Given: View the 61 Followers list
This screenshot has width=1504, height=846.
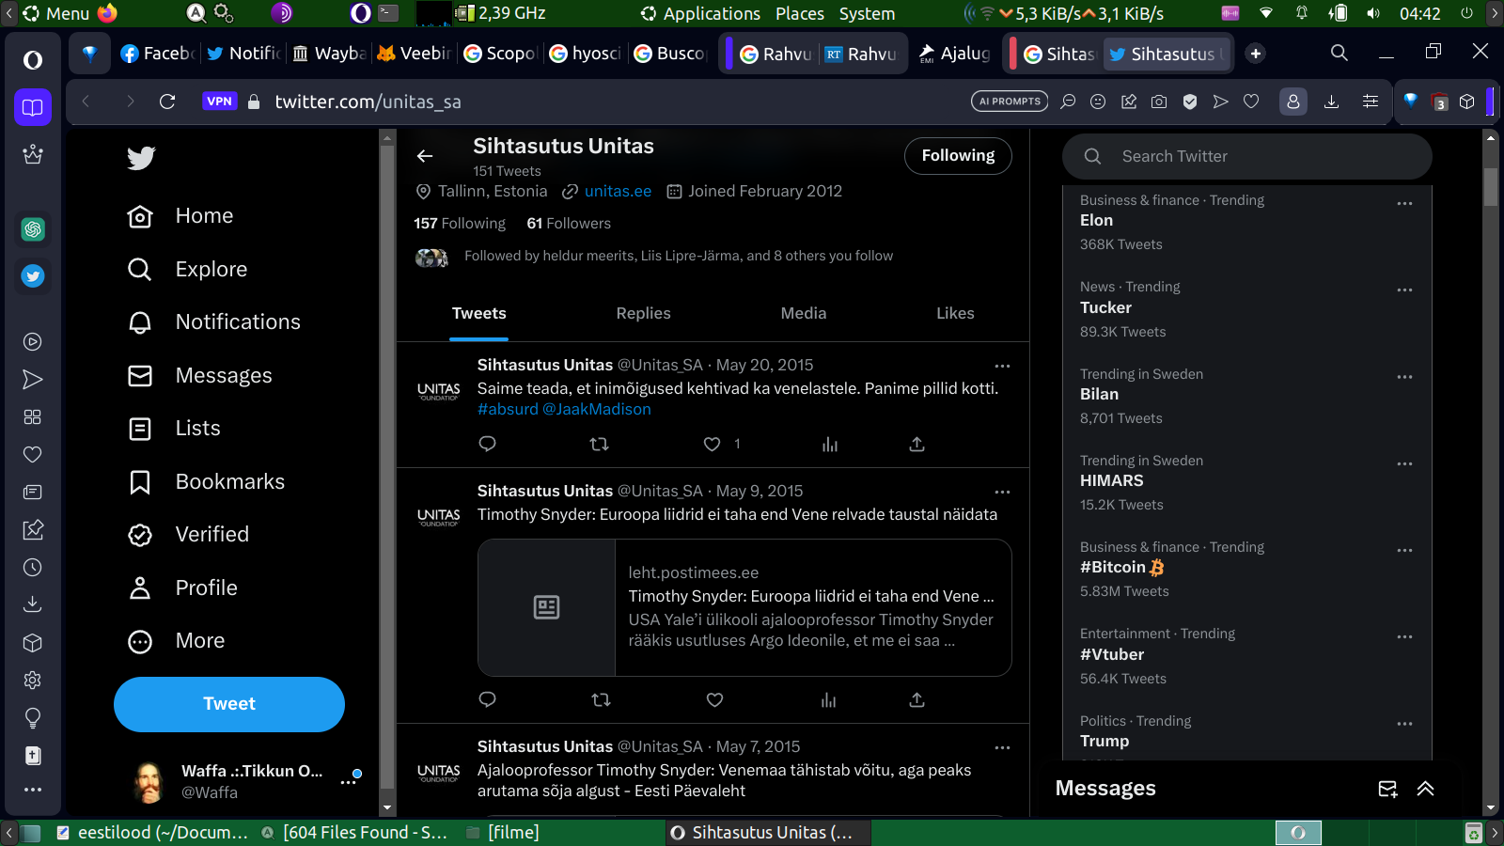Looking at the screenshot, I should point(569,224).
